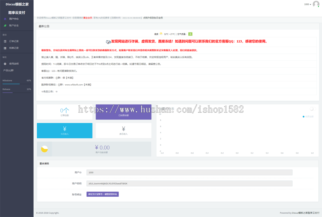Click the leaf icon beside 账户安全
This screenshot has height=217, width=322.
point(5,25)
